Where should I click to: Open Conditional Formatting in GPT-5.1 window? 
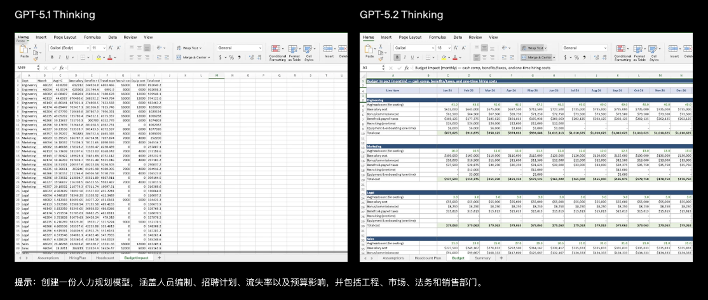(277, 53)
